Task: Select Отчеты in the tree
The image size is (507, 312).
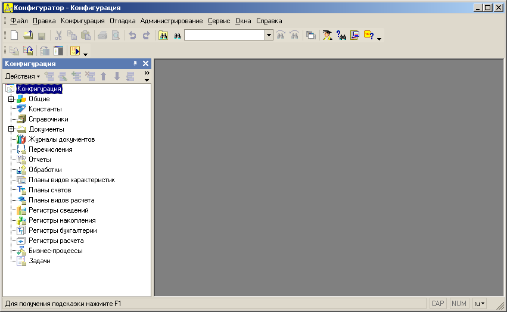Action: click(x=39, y=160)
